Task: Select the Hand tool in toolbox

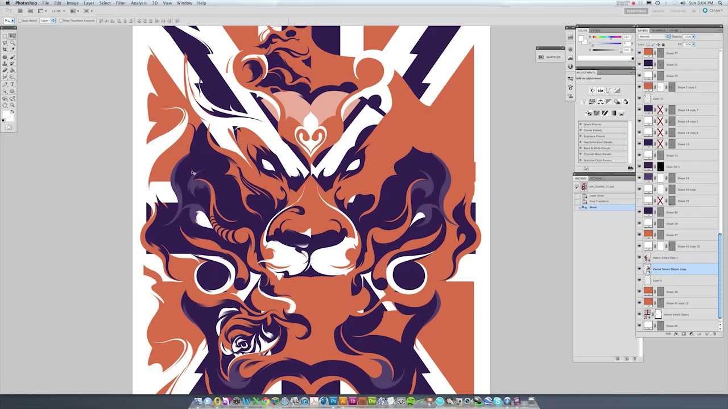Action: point(5,105)
